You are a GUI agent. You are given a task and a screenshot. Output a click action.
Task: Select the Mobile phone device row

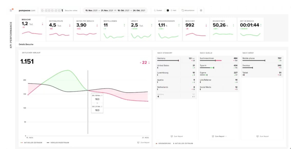(262, 59)
